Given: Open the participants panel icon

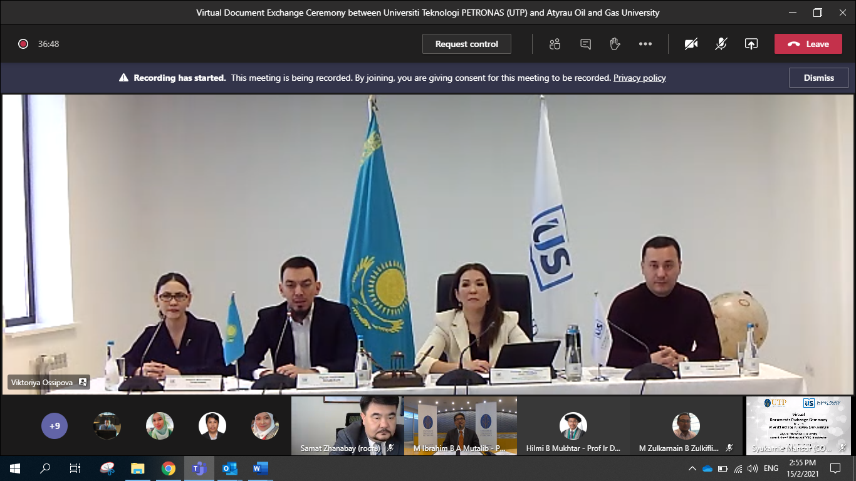Looking at the screenshot, I should [x=555, y=44].
